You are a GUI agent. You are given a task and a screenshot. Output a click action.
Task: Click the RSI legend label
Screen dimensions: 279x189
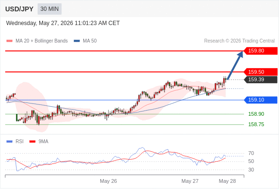[x=19, y=142]
